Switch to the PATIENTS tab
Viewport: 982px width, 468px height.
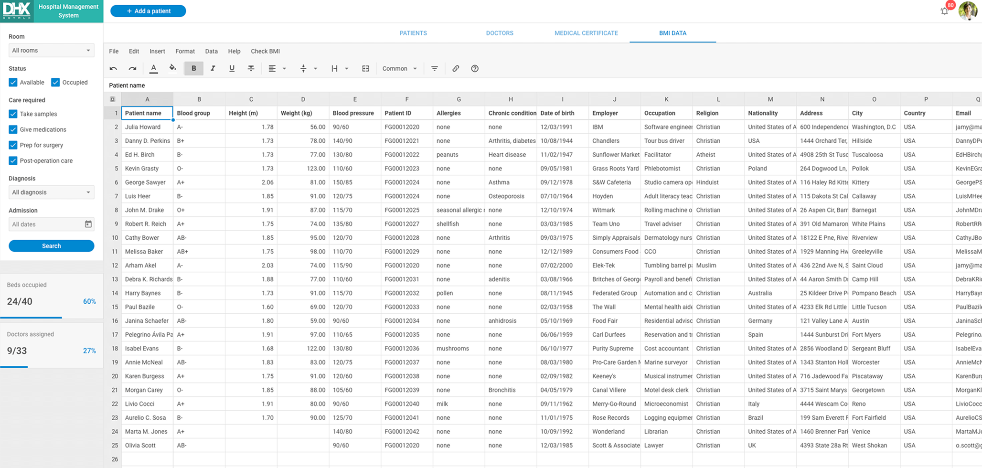click(413, 33)
